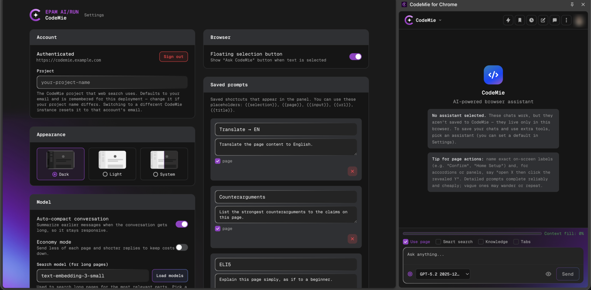The image size is (591, 290).
Task: Toggle the eye preview icon near Send
Action: point(548,274)
